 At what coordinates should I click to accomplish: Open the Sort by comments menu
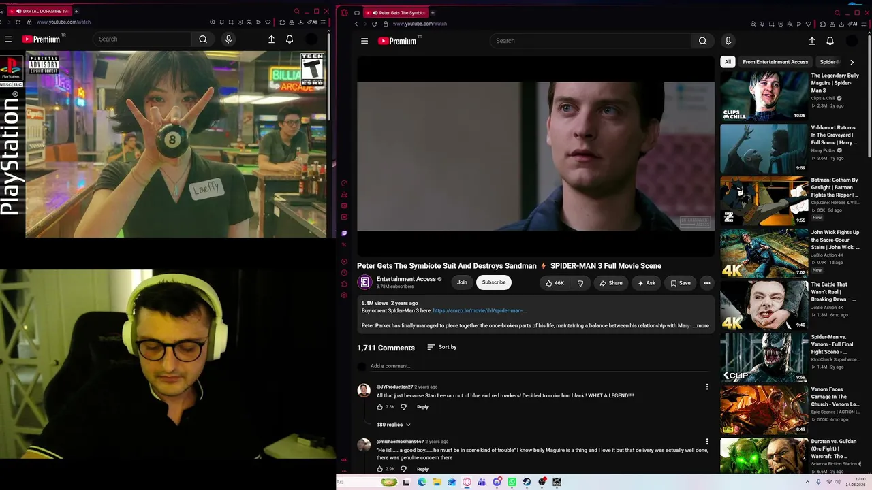pyautogui.click(x=442, y=347)
